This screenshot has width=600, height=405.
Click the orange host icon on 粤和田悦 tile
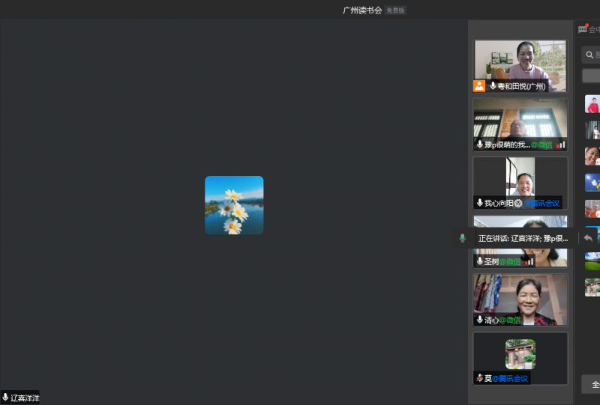(x=479, y=86)
